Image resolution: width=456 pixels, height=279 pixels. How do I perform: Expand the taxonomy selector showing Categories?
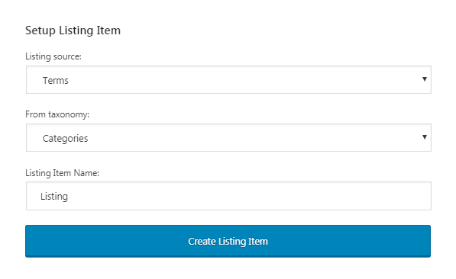228,138
